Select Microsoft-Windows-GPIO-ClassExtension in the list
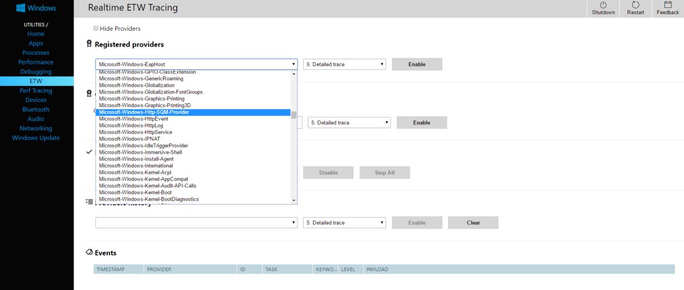Image resolution: width=684 pixels, height=290 pixels. [193, 72]
